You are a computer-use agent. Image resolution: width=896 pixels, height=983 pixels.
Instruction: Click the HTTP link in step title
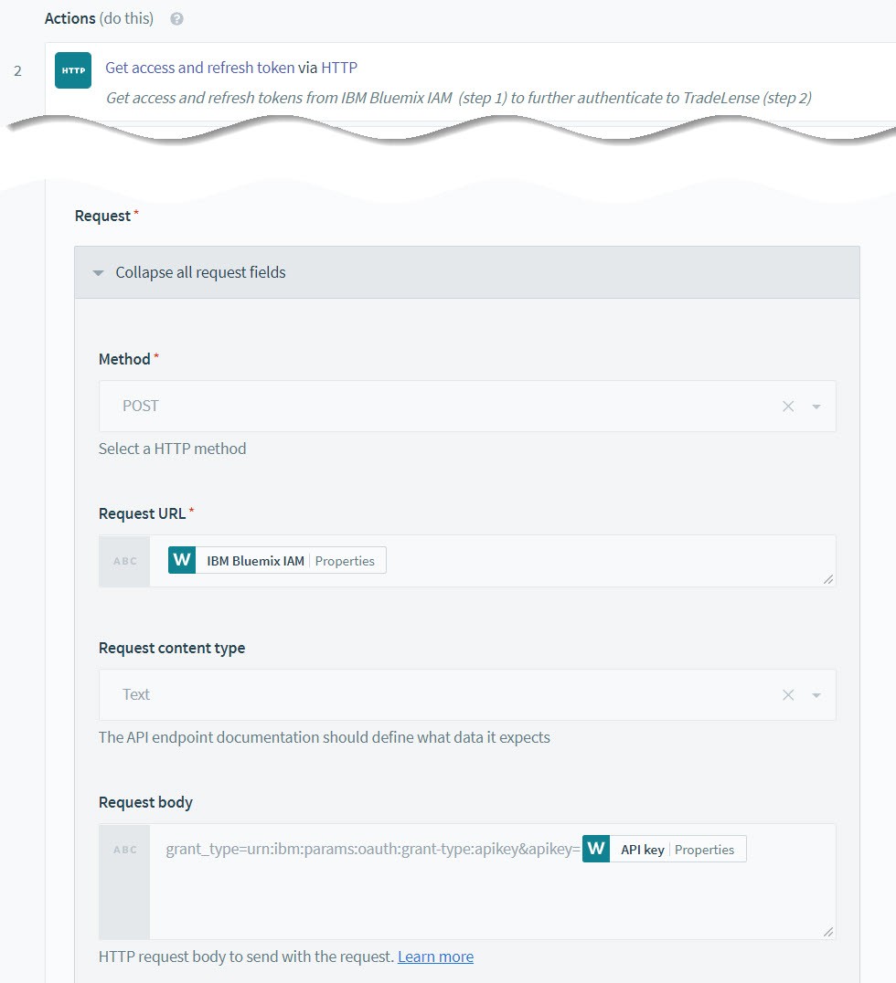pyautogui.click(x=339, y=68)
